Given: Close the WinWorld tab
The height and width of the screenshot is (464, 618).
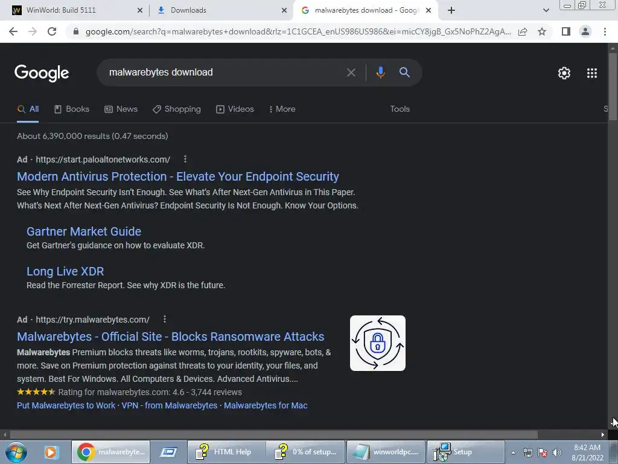Looking at the screenshot, I should pos(140,10).
